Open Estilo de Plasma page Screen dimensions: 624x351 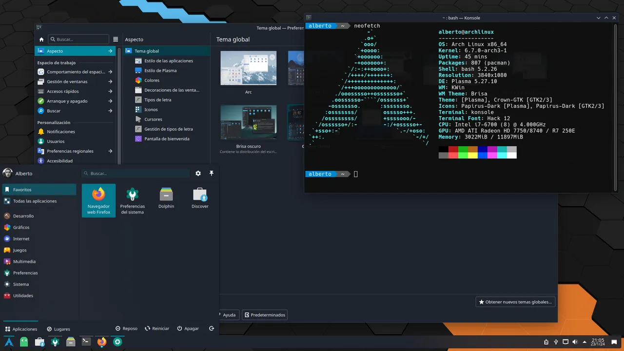(x=166, y=70)
